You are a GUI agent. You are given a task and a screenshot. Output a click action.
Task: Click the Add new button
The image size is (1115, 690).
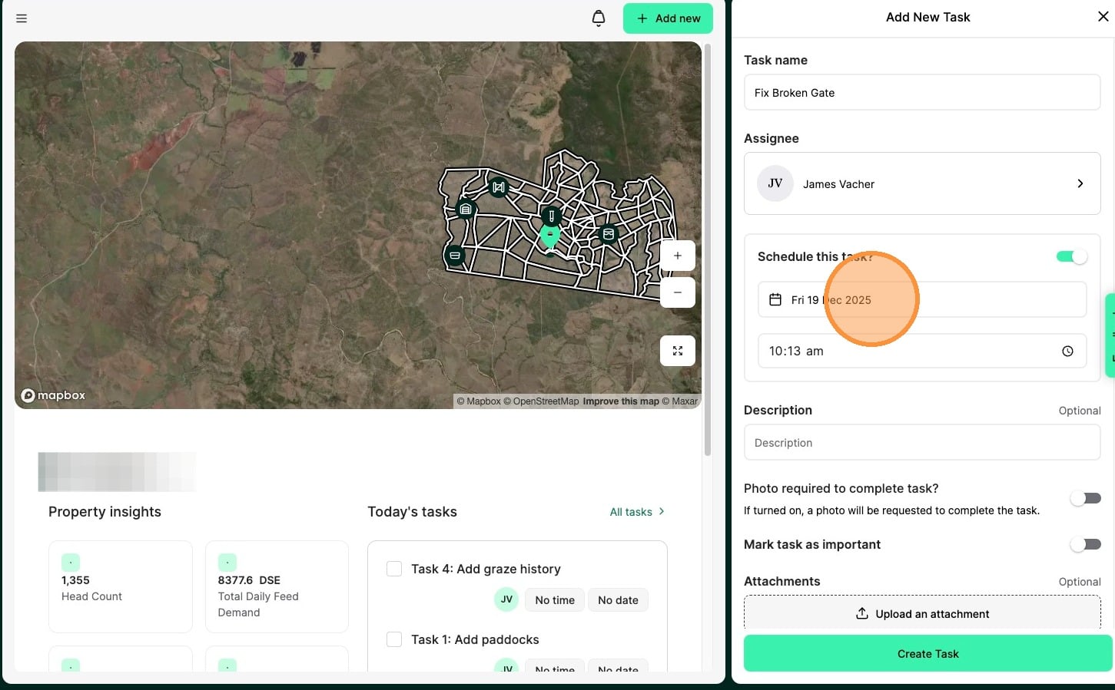pos(668,18)
